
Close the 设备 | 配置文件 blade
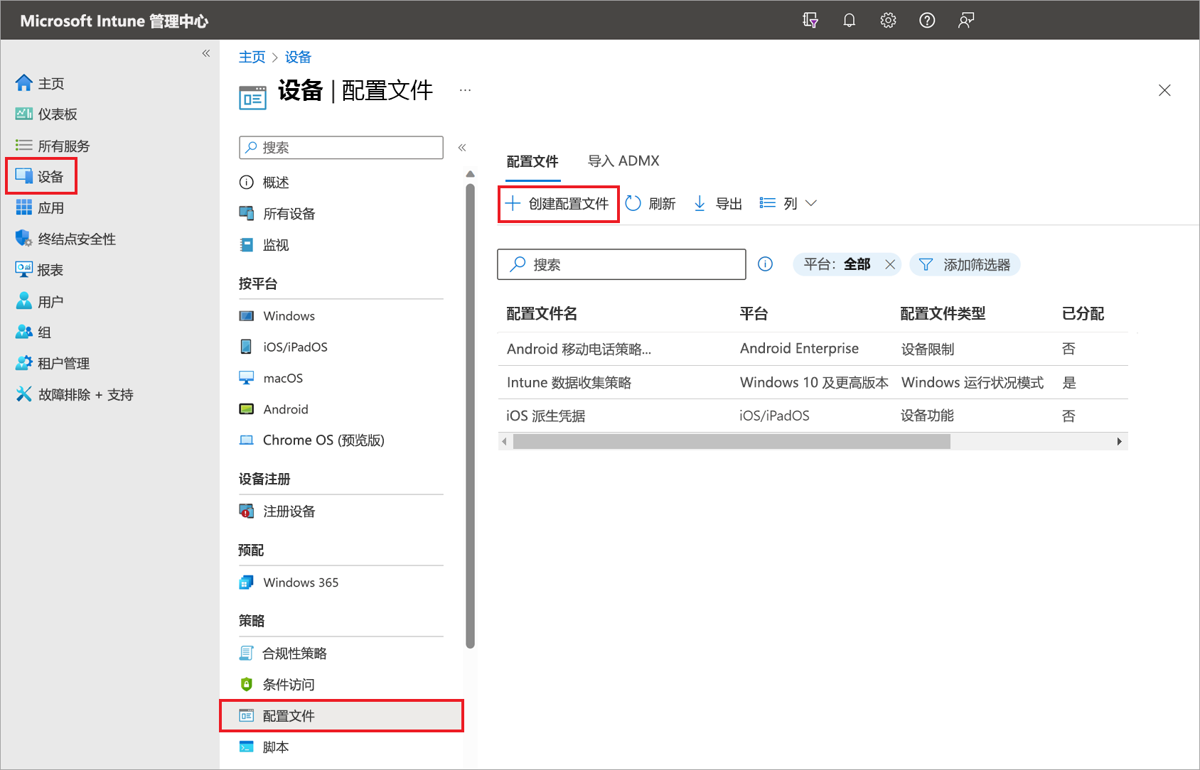1164,90
